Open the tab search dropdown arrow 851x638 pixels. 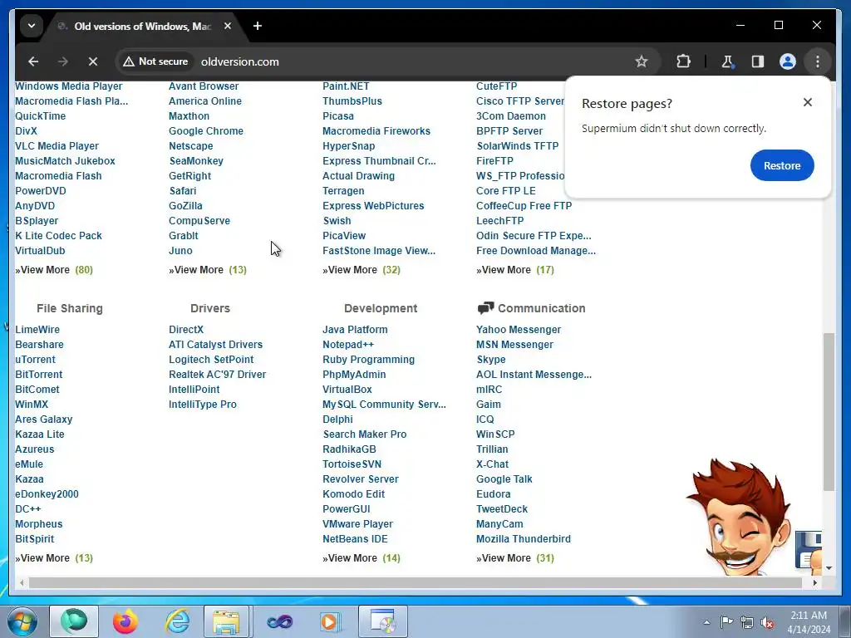tap(32, 26)
